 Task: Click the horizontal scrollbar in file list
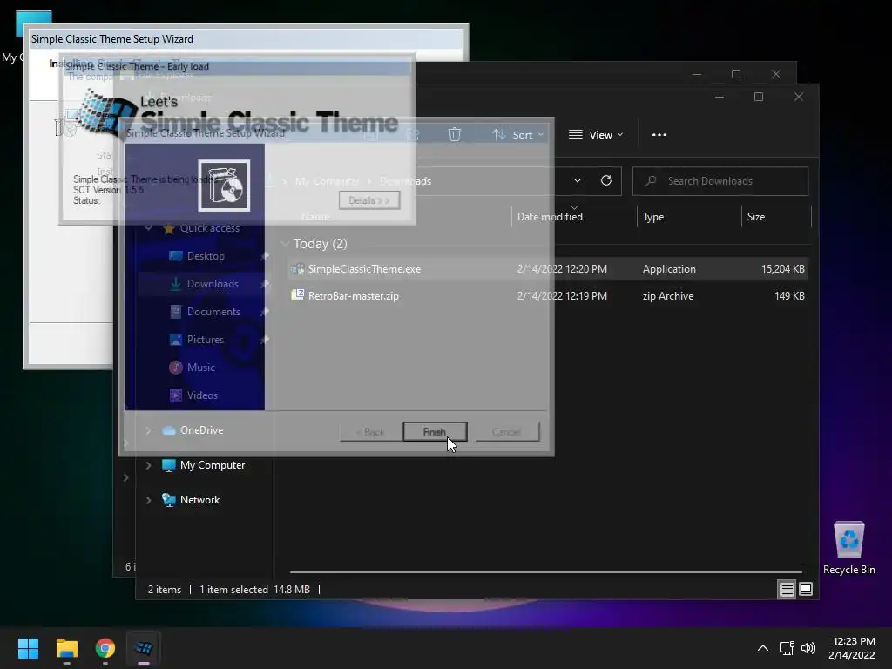pos(546,571)
